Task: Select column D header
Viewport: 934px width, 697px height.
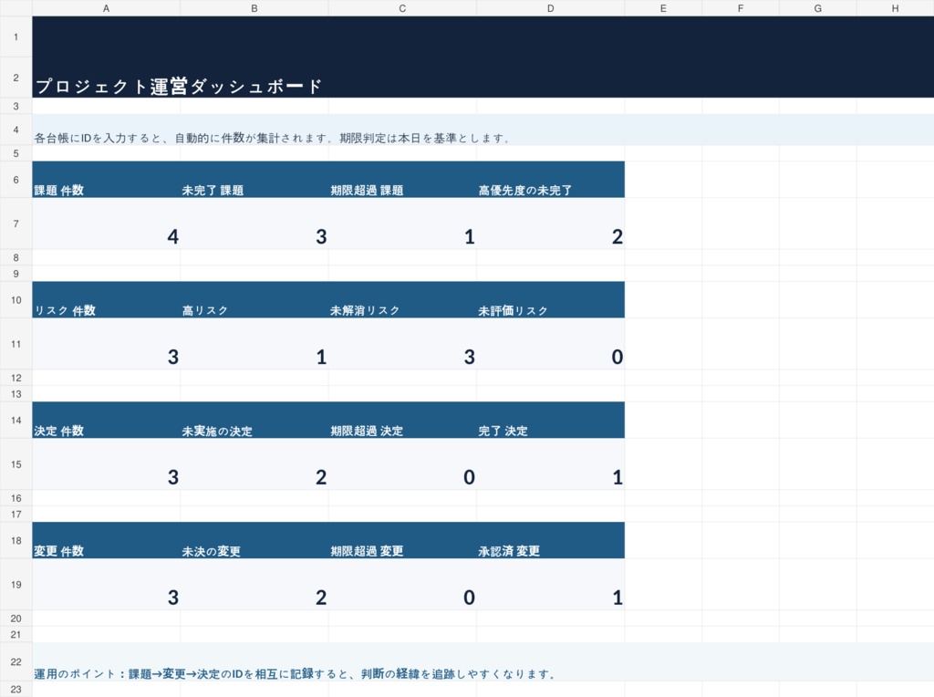Action: tap(550, 8)
